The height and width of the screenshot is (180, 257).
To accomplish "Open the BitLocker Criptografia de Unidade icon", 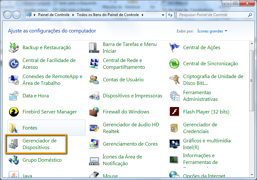I will (x=174, y=80).
